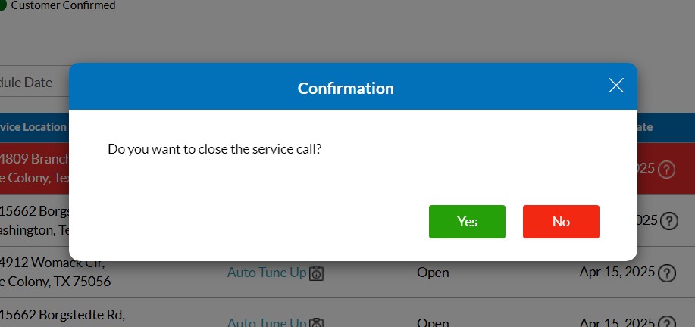Click the green Yes button
Image resolution: width=695 pixels, height=327 pixels.
467,222
